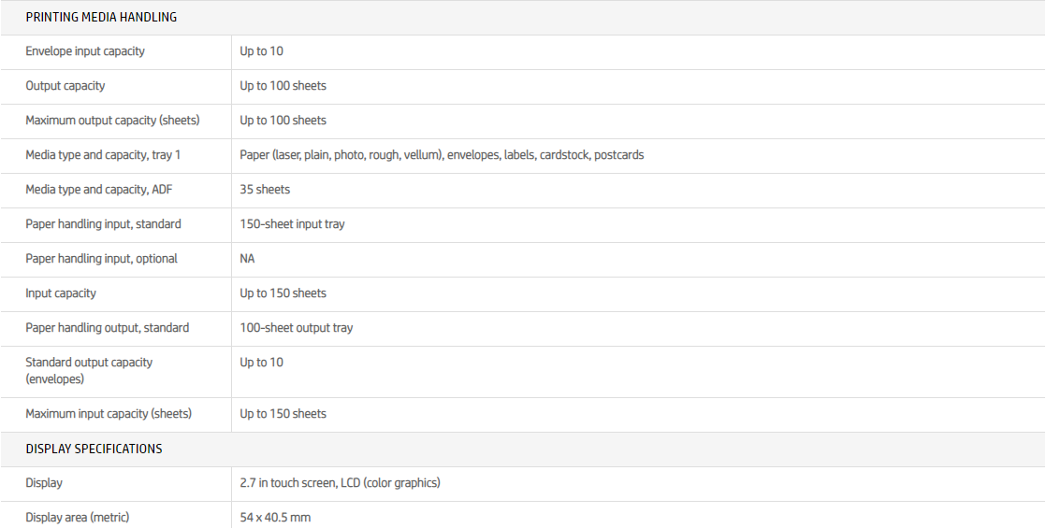Image resolution: width=1046 pixels, height=528 pixels.
Task: Select the Media type and capacity, tray 1 label
Action: tap(103, 155)
